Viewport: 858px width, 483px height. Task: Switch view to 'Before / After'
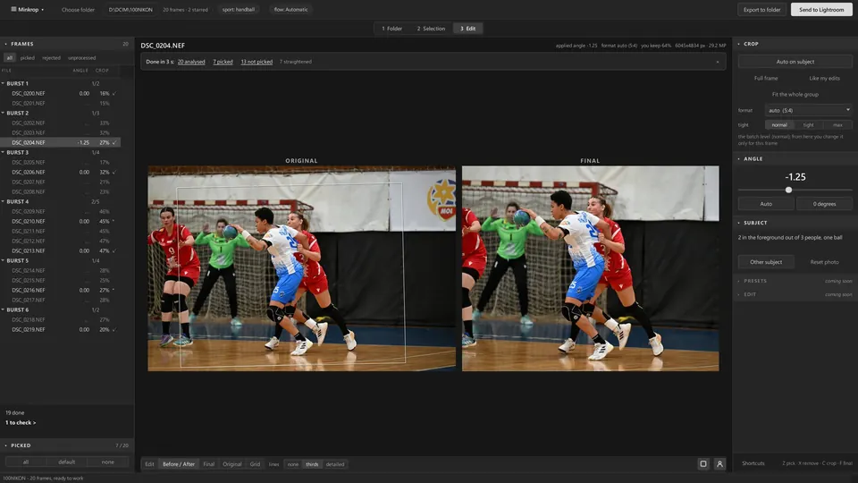coord(179,464)
